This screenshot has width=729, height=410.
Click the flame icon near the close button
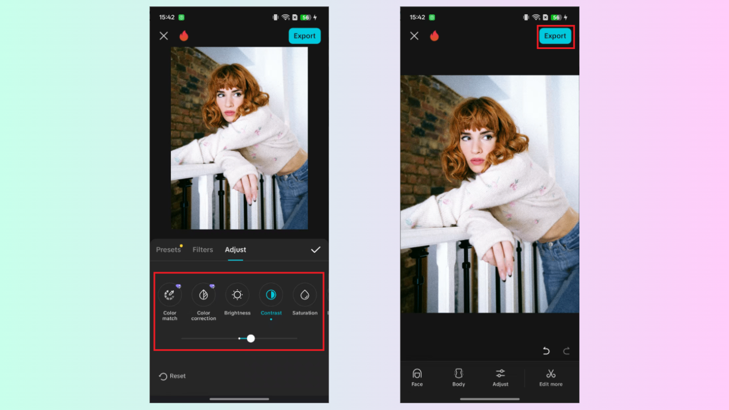[183, 35]
